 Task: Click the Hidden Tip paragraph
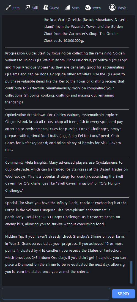click(x=67, y=254)
